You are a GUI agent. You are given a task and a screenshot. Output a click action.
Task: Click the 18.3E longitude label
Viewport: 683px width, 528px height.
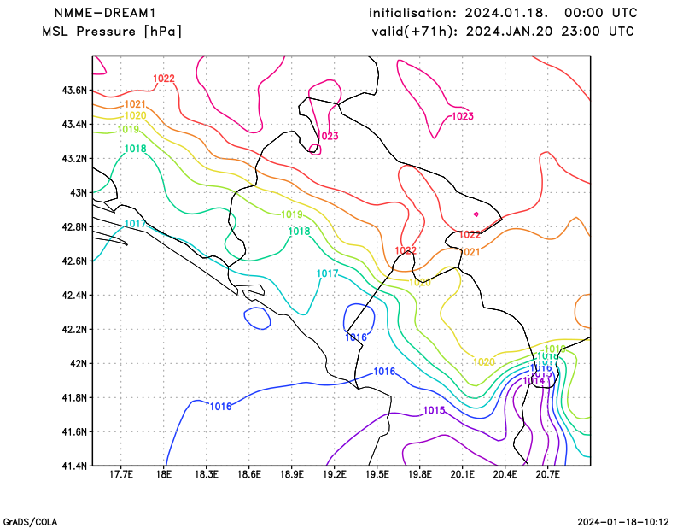(x=206, y=474)
